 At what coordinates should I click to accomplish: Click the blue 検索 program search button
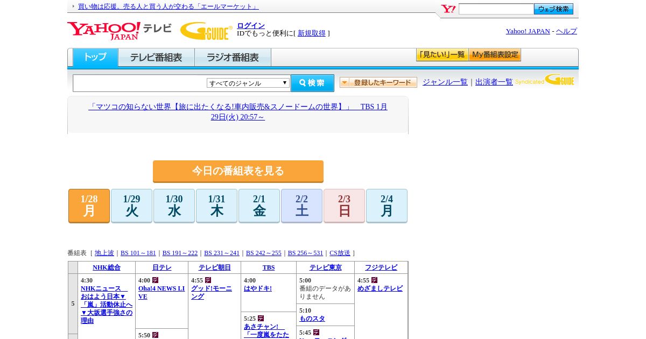(312, 83)
